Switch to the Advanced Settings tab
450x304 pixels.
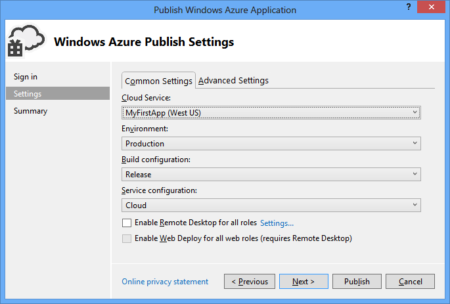click(233, 81)
